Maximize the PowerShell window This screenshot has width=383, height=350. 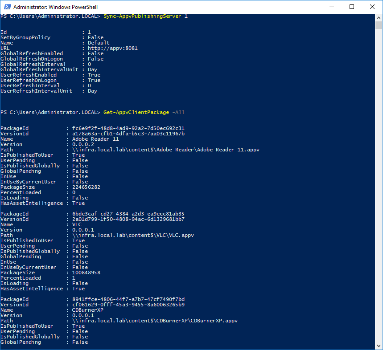click(x=352, y=7)
